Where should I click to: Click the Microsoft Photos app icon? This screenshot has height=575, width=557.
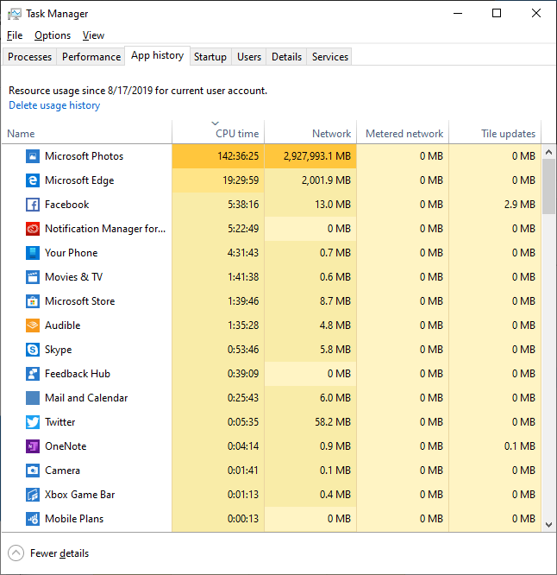33,156
